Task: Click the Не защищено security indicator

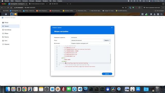Action: (x=19, y=7)
